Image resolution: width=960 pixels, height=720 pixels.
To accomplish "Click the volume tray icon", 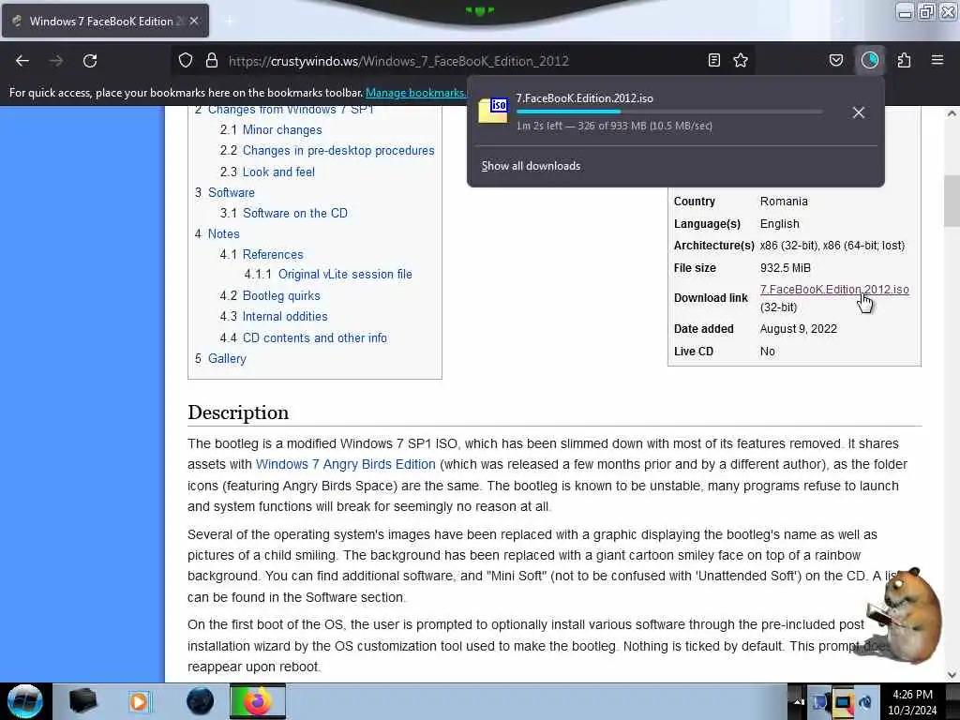I will tap(865, 702).
